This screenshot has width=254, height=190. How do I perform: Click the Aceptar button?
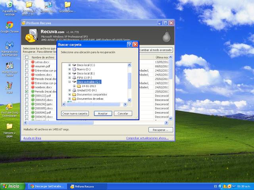103,114
